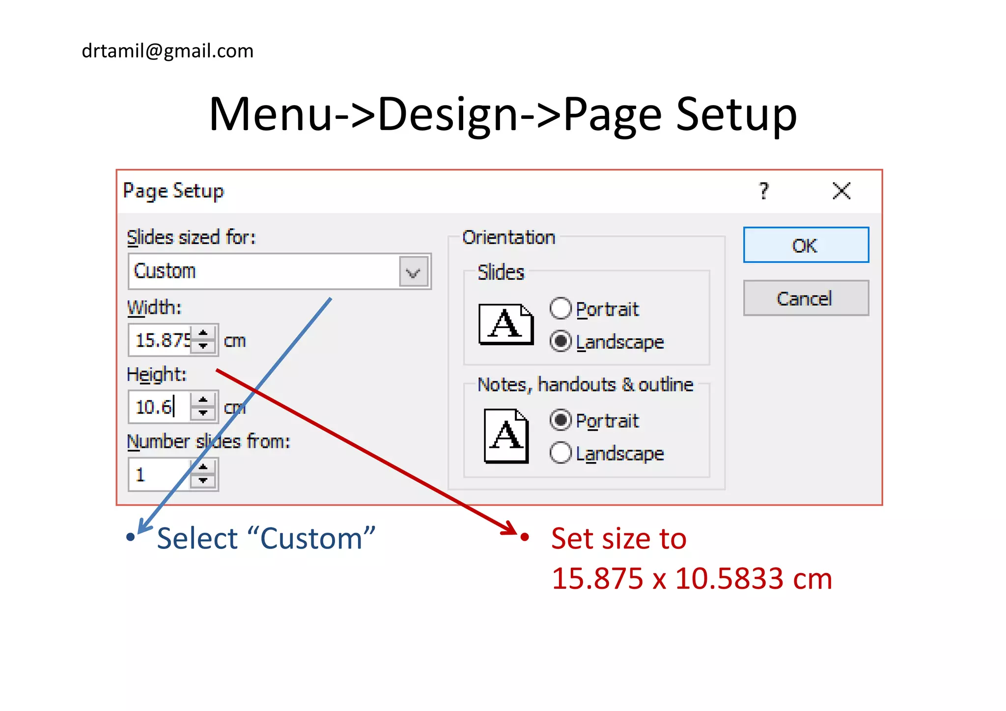Click the Number slides from field
This screenshot has width=1006, height=711.
coord(160,474)
